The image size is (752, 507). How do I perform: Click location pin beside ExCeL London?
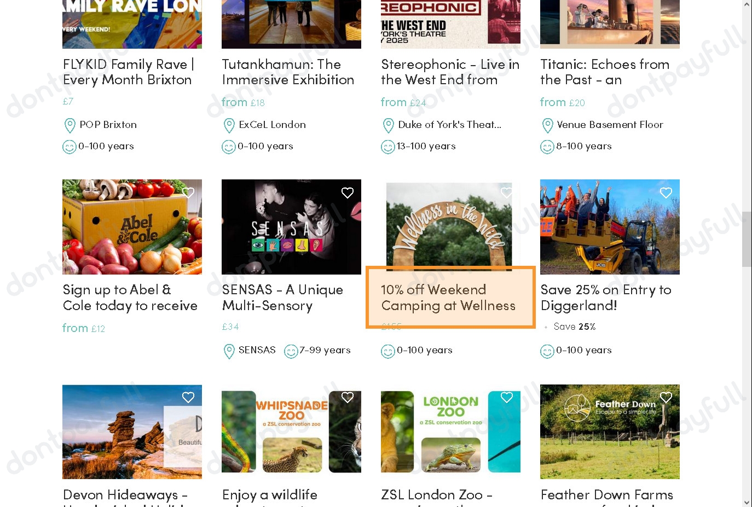click(x=229, y=126)
